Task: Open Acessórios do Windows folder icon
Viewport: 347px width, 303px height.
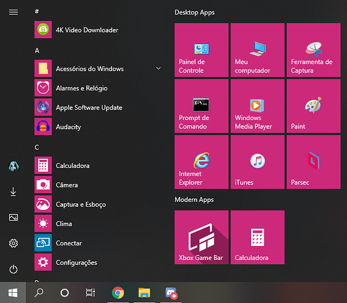Action: [43, 68]
